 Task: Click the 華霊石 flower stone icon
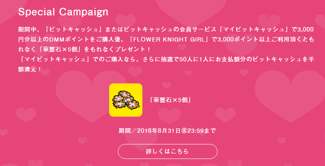pos(126,100)
